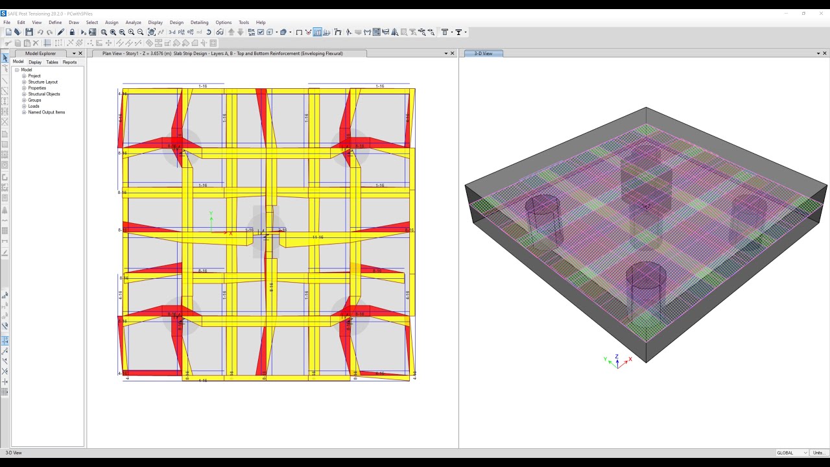Open the beam design I-section dropdown arrow
This screenshot has height=467, width=830.
466,32
